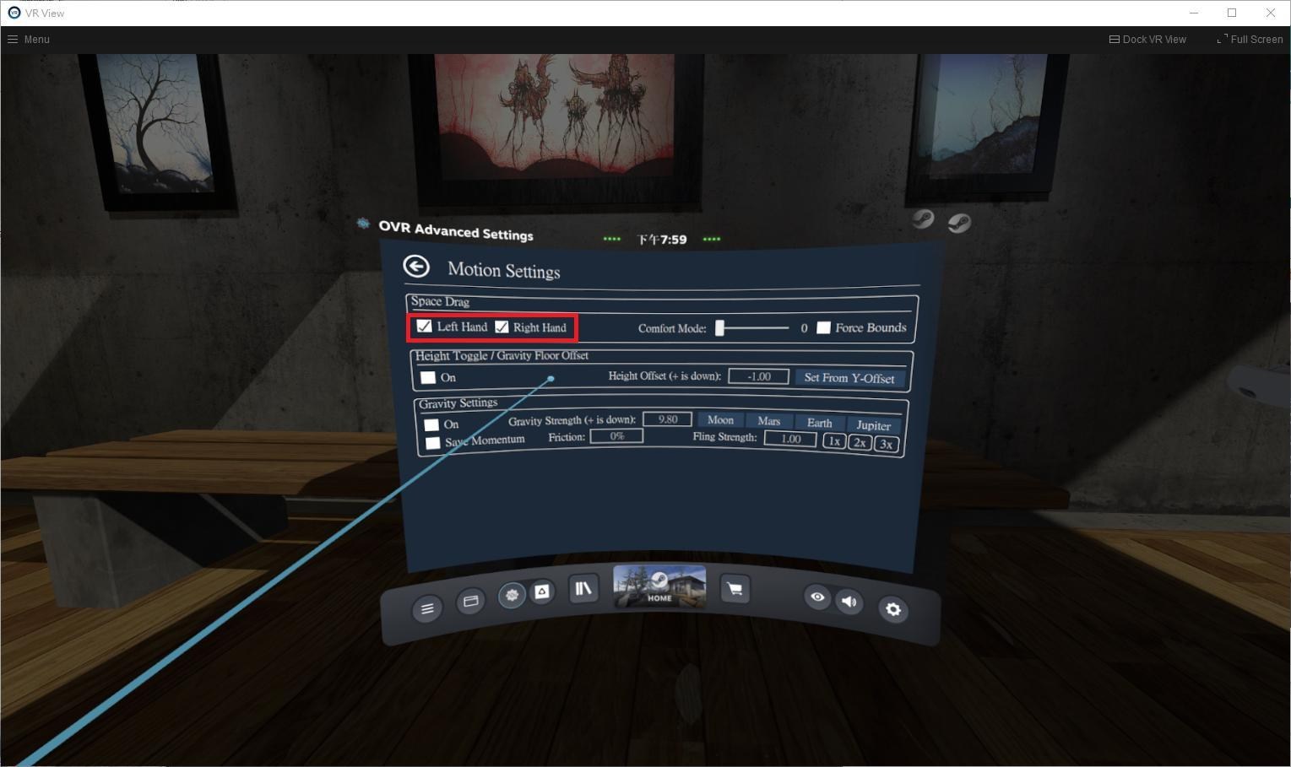Click the Set From Y-Offset button

849,377
